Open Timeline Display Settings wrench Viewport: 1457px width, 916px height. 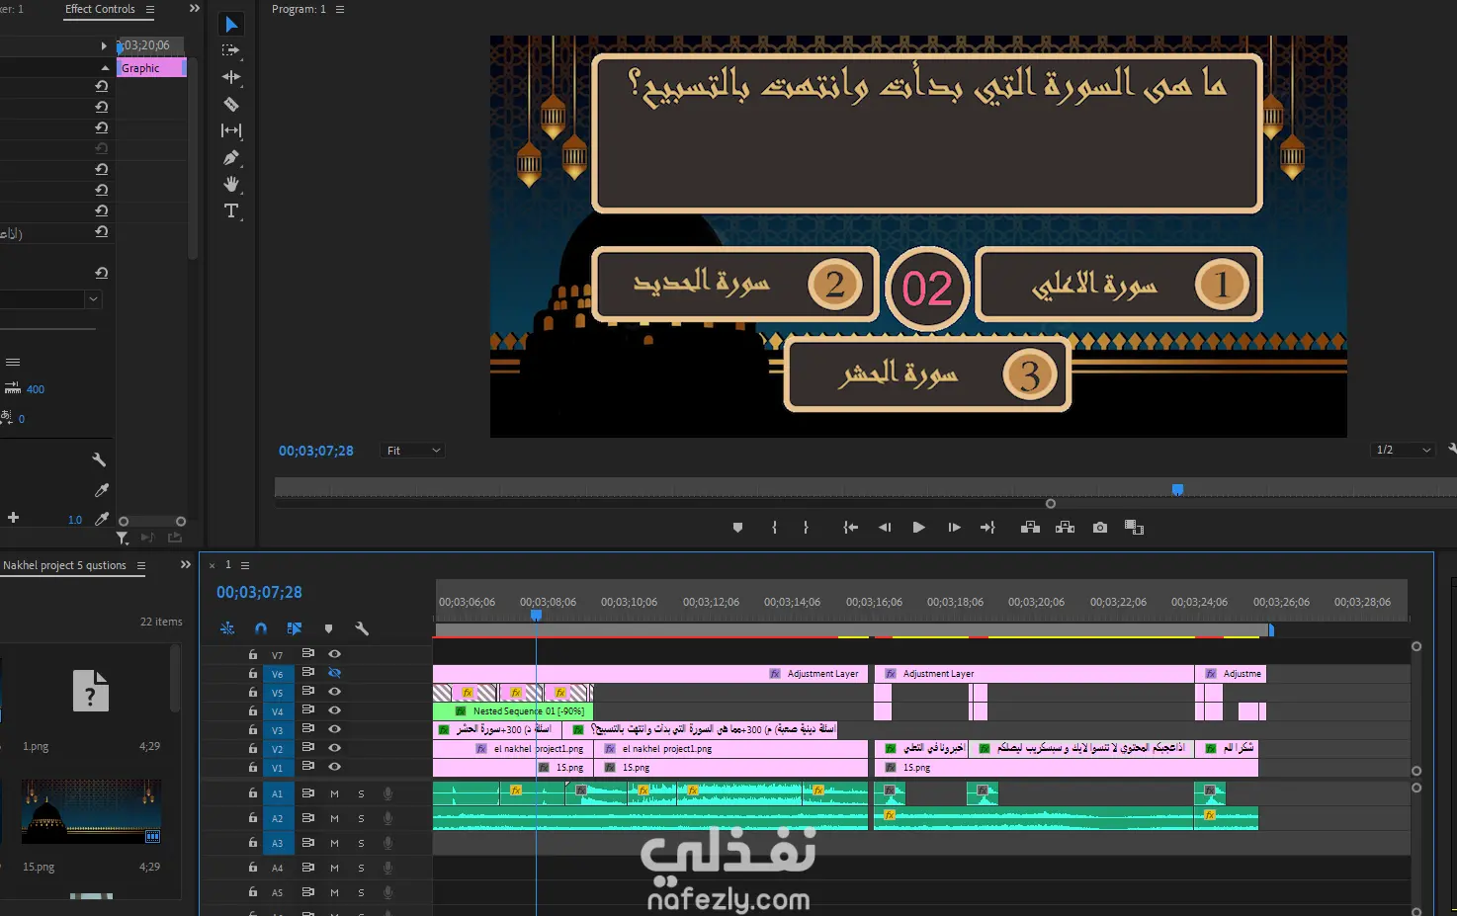click(x=362, y=628)
